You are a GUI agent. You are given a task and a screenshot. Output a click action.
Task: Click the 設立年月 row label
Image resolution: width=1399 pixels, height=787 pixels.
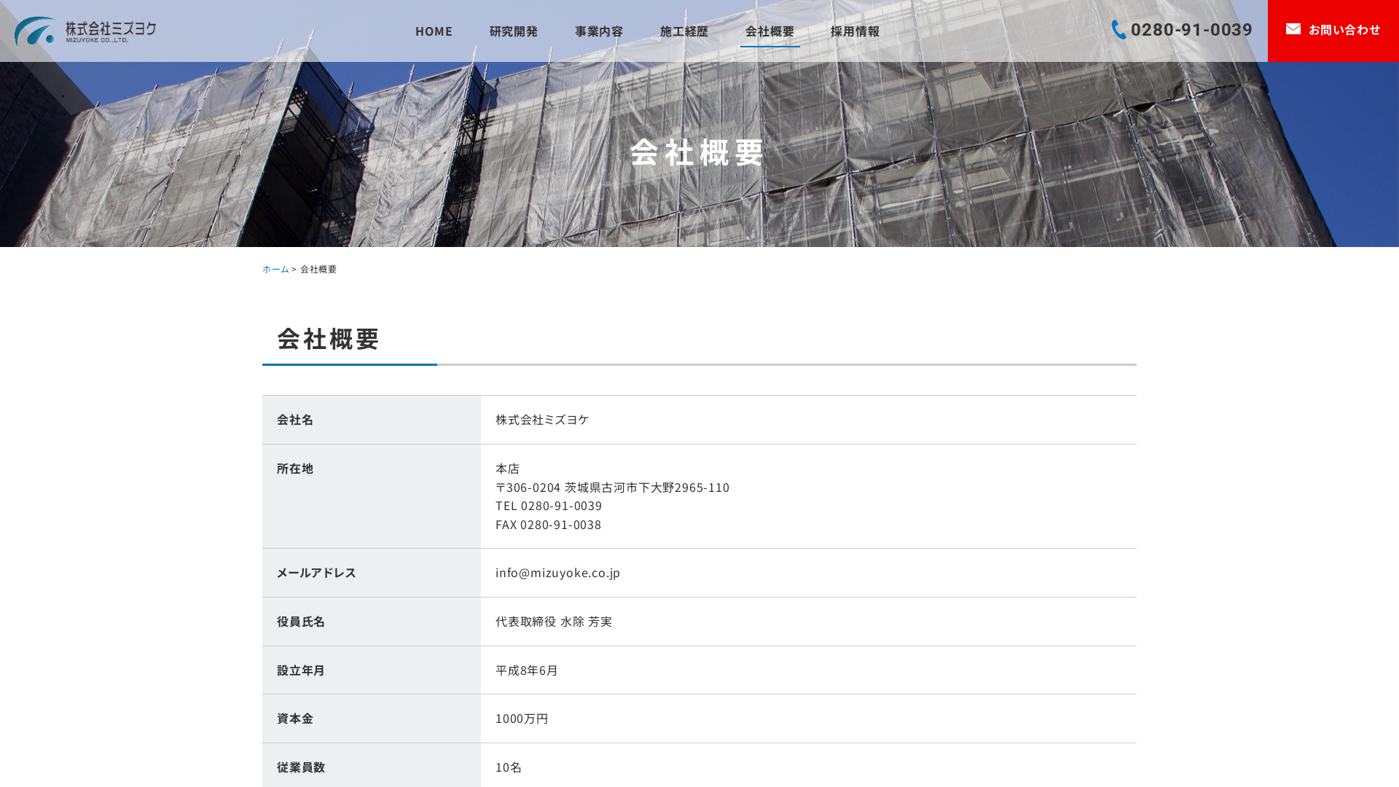[x=301, y=670]
